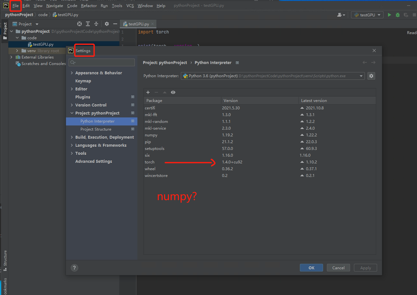417x295 pixels.
Task: Click the upgrade arrow beside numpy latest version
Action: coord(302,135)
